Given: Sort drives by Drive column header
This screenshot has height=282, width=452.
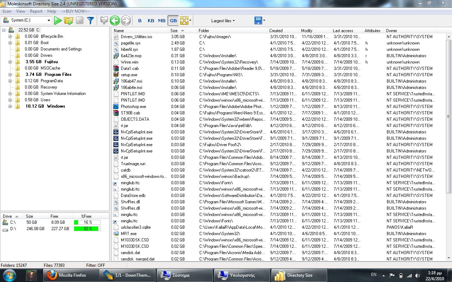Looking at the screenshot, I should [x=12, y=216].
